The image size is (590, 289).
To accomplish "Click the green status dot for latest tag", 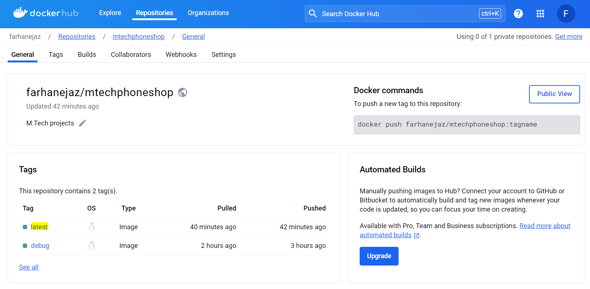I will 25,227.
